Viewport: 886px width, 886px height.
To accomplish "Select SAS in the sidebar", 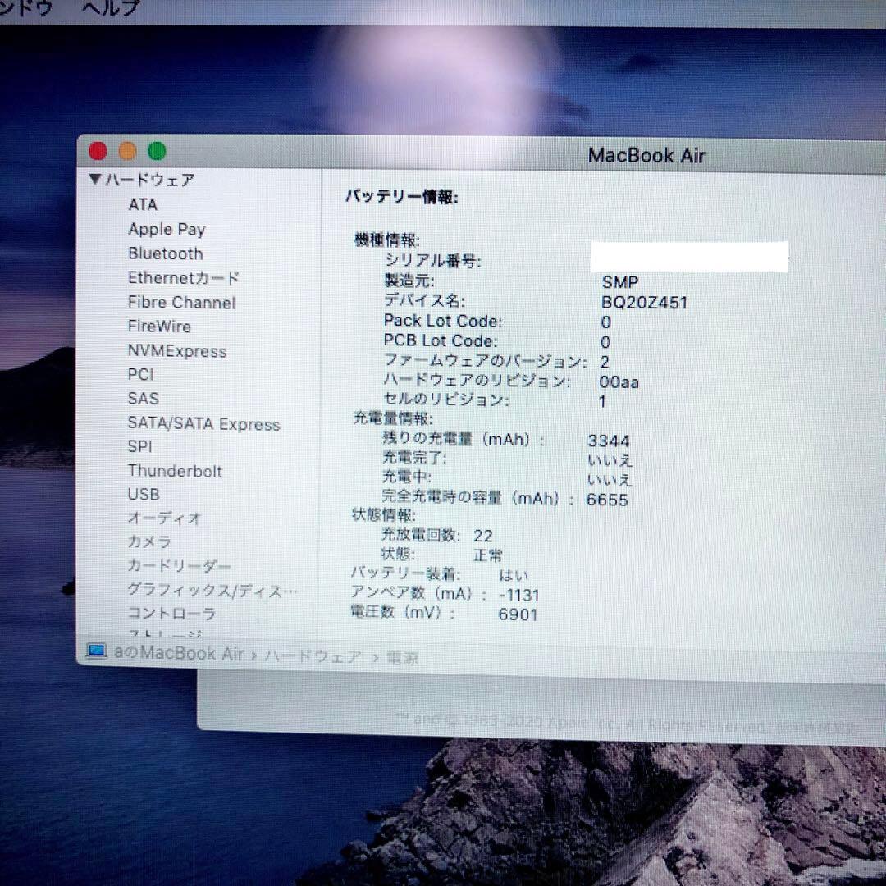I will click(x=143, y=399).
